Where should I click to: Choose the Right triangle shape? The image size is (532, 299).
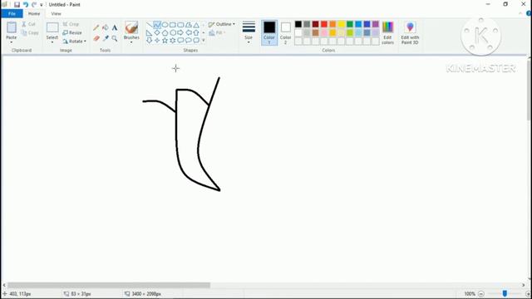coord(150,32)
